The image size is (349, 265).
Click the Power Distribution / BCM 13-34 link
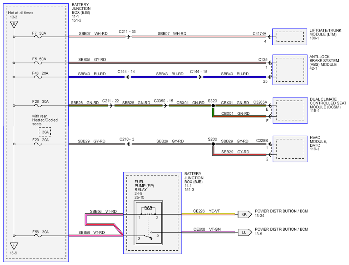pos(281,213)
